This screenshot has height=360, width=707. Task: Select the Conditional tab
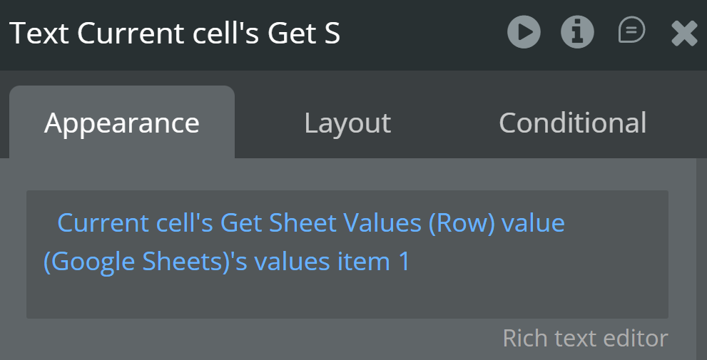click(x=572, y=123)
